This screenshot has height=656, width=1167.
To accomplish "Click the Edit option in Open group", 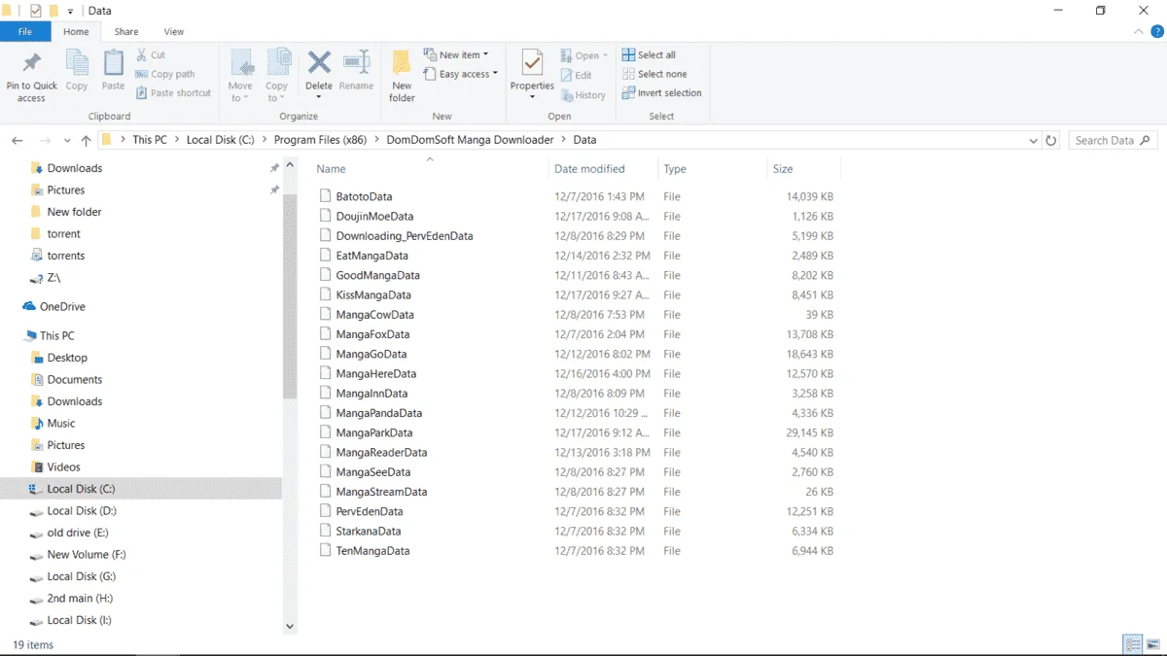I will (x=577, y=75).
